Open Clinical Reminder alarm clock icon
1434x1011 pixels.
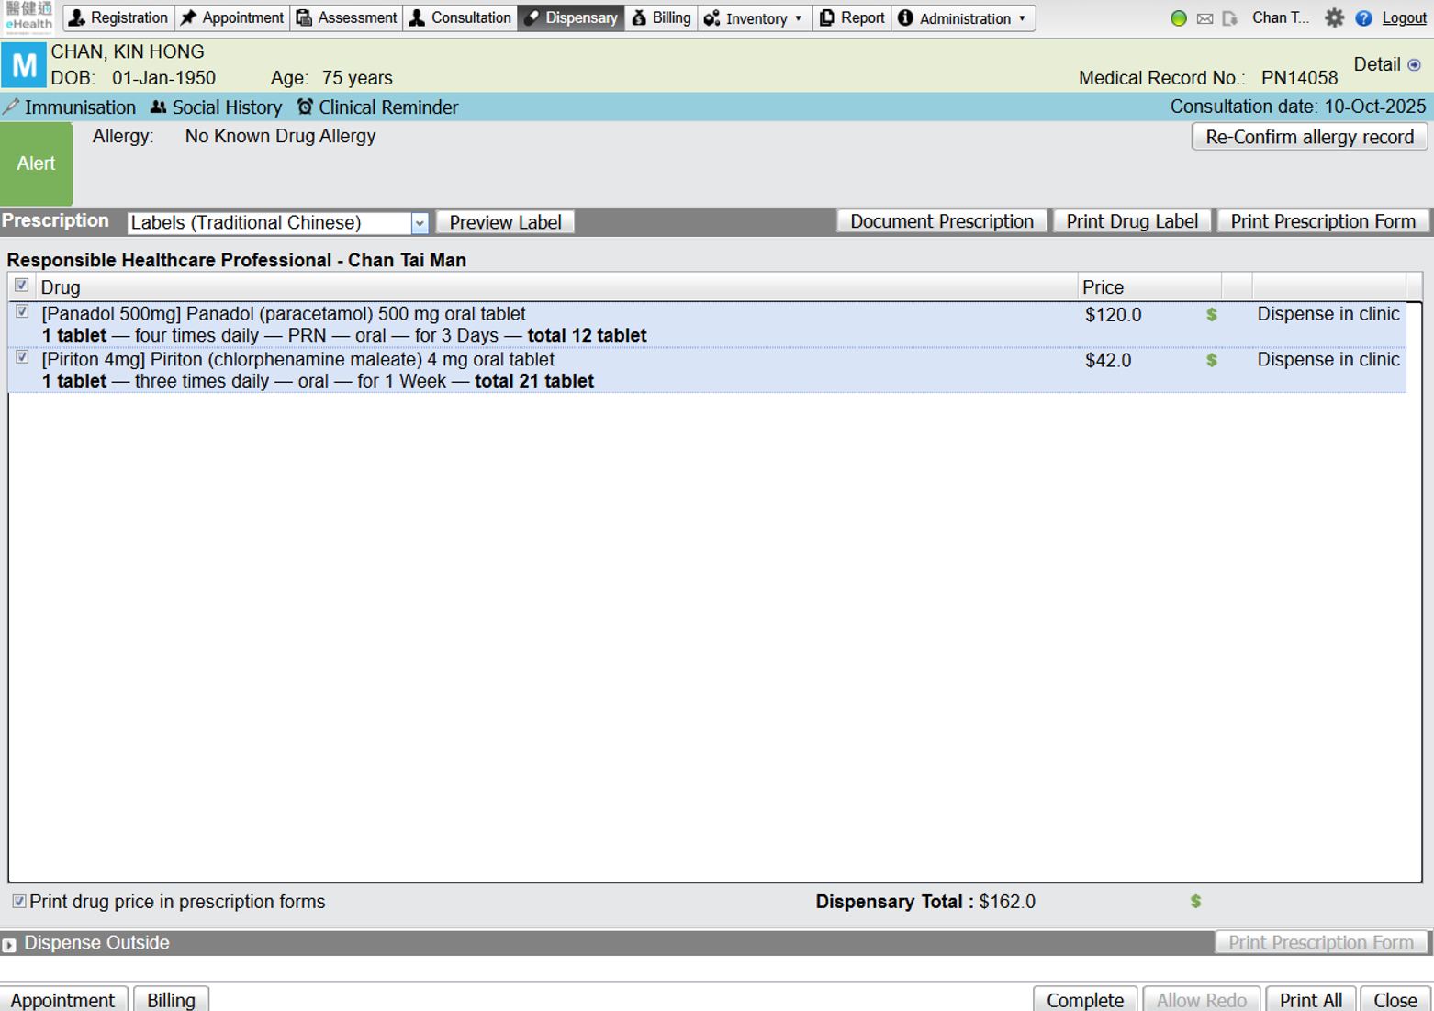tap(305, 107)
